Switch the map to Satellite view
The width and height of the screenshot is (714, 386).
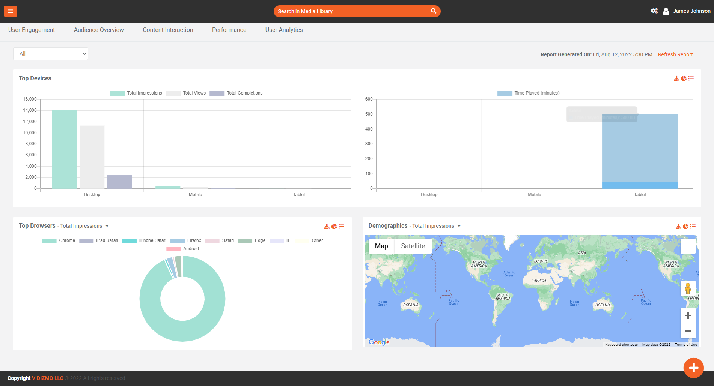pos(413,246)
